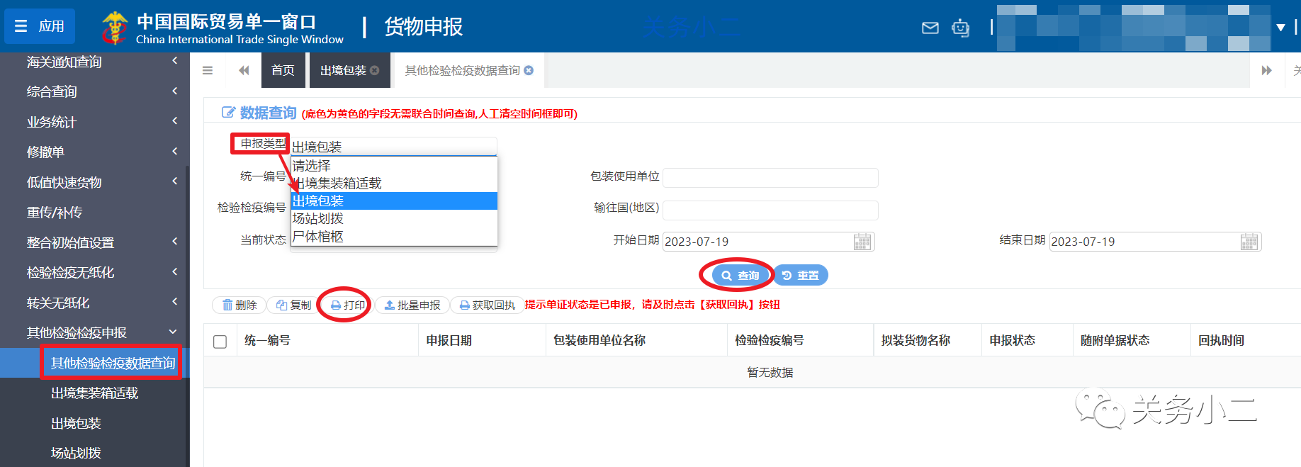Switch to the 出境包装 tab
This screenshot has width=1301, height=467.
pyautogui.click(x=343, y=70)
